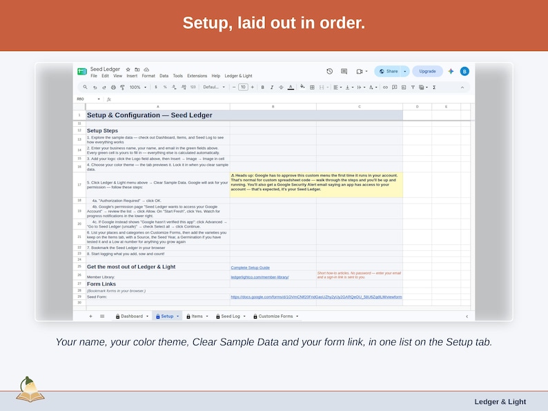Check the cloud save status icon
Screen dimensions: 548x411
pyautogui.click(x=146, y=70)
